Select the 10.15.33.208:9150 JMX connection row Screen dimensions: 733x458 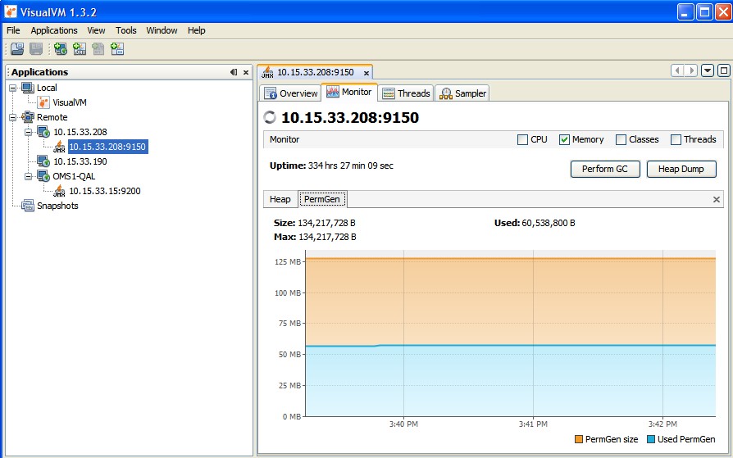(x=107, y=147)
